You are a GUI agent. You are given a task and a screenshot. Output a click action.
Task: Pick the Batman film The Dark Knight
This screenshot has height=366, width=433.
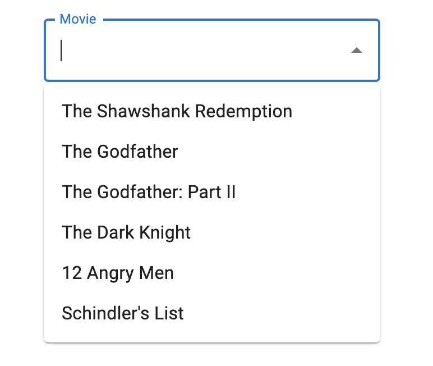tap(126, 232)
